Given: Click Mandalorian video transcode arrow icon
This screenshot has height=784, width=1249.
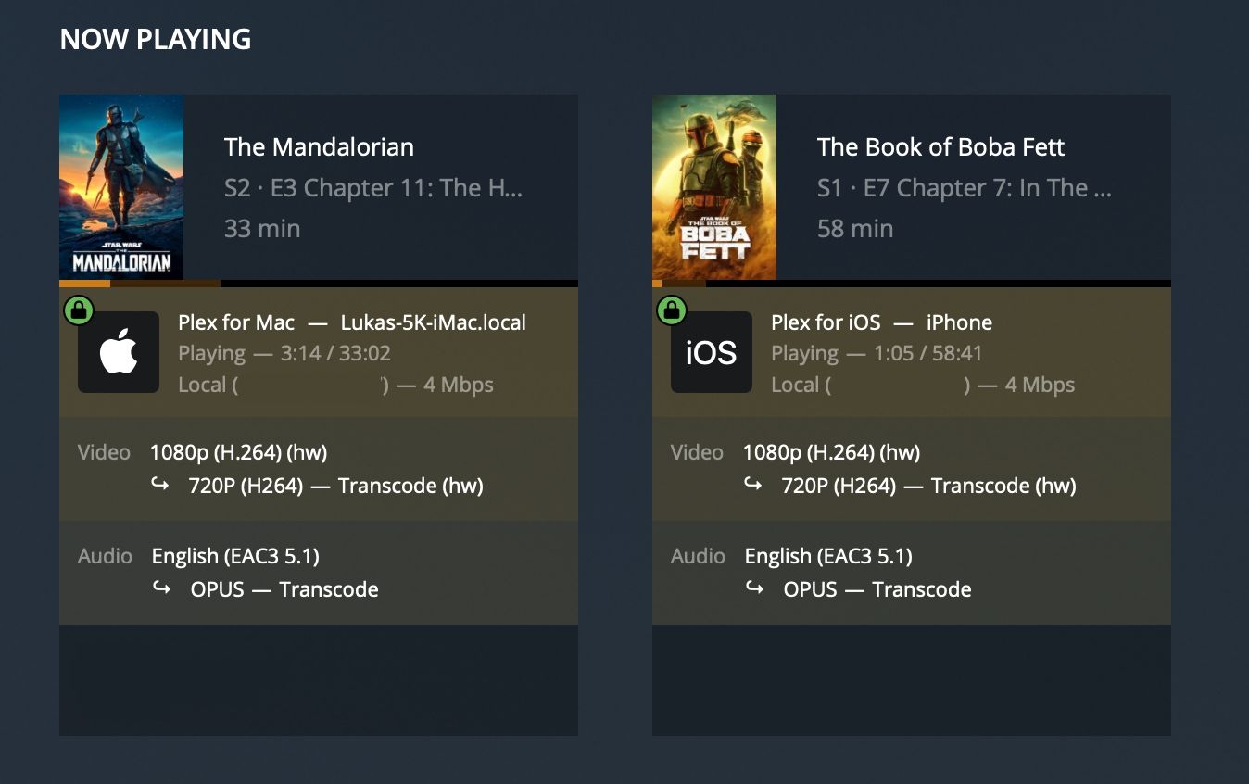Looking at the screenshot, I should (x=162, y=484).
